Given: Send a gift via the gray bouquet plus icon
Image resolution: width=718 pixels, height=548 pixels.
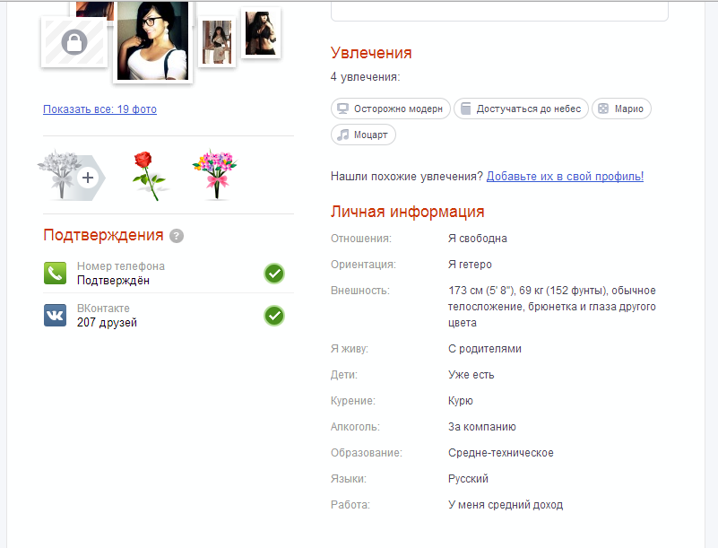Looking at the screenshot, I should (71, 175).
